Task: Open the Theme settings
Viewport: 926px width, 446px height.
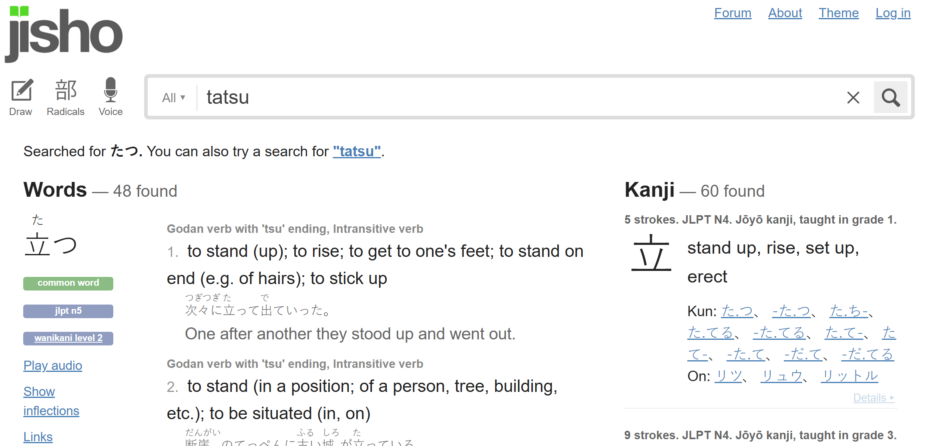Action: [x=839, y=13]
